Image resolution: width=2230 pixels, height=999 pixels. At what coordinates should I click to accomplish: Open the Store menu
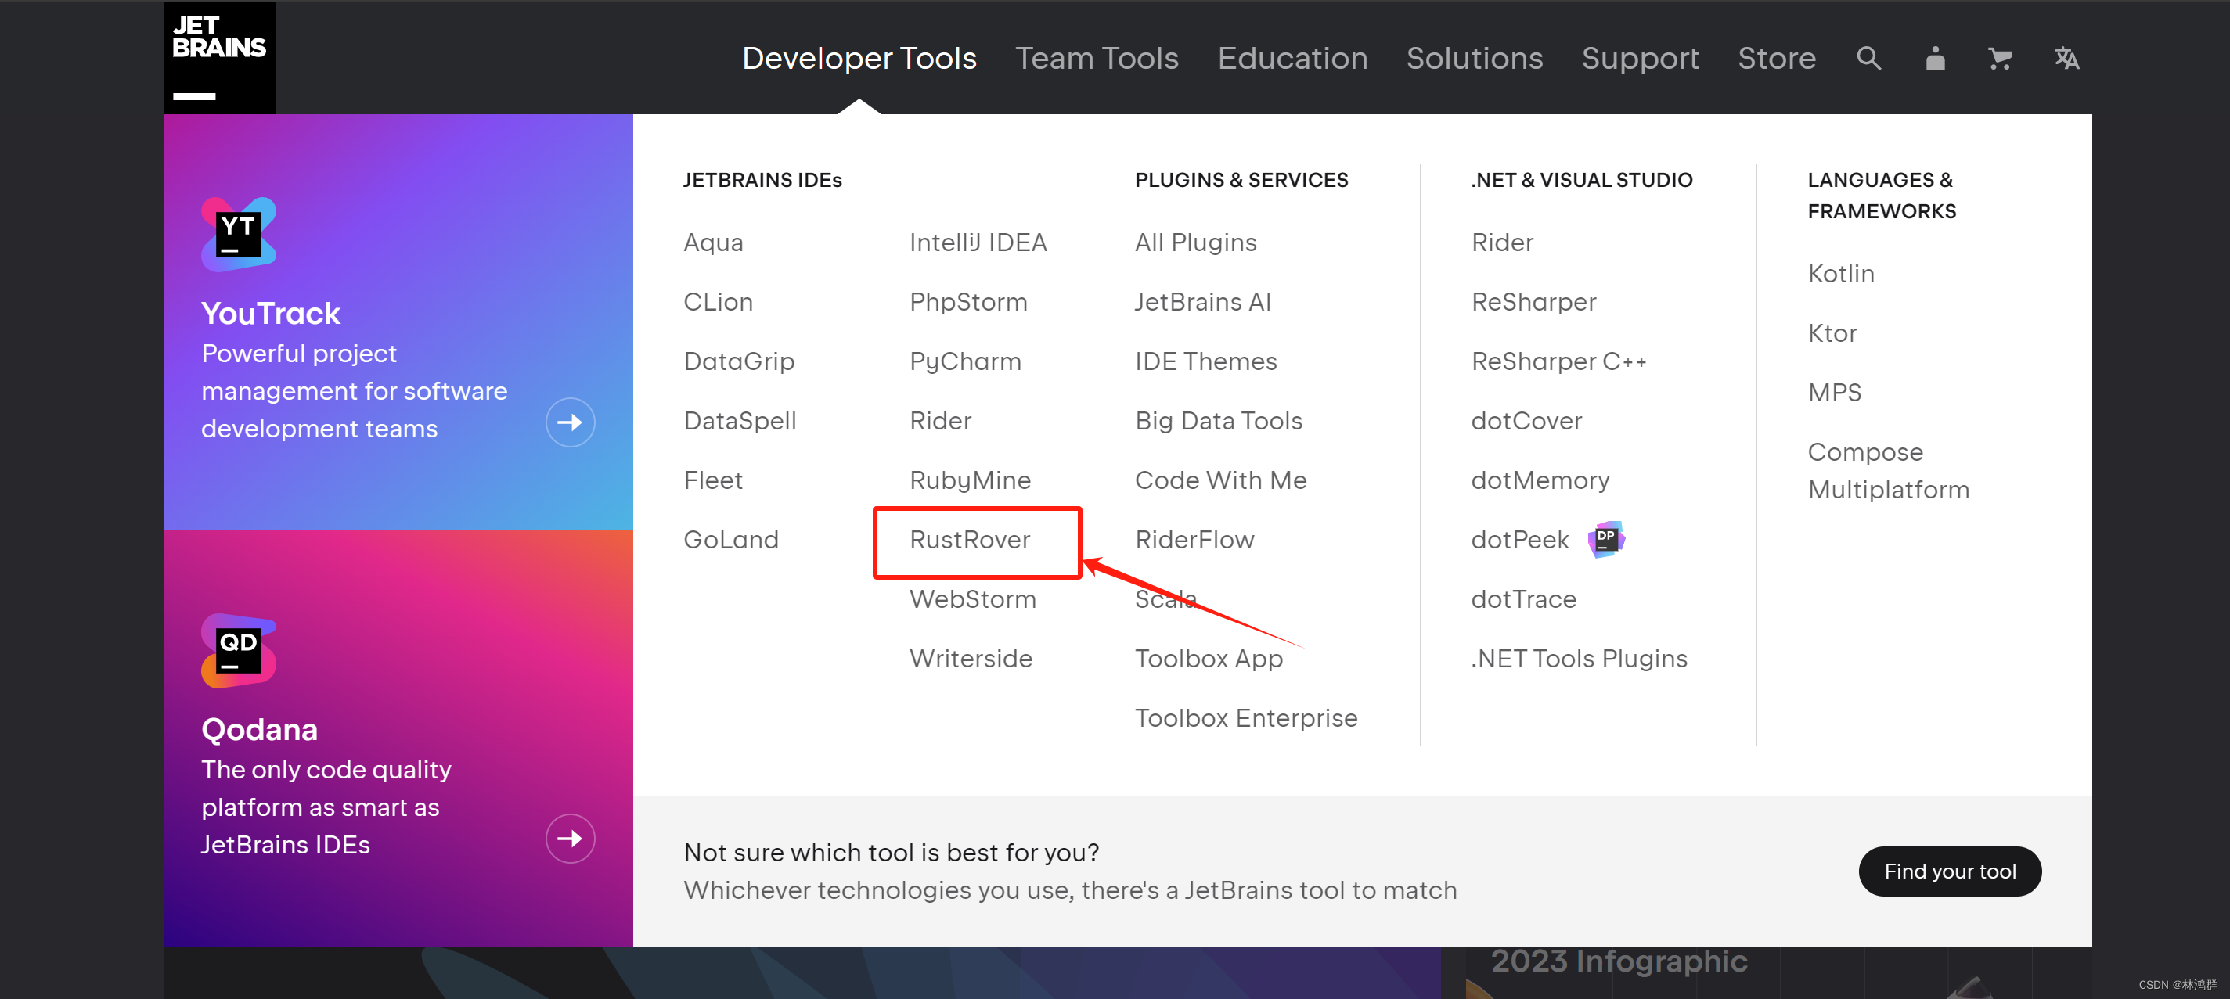point(1776,58)
